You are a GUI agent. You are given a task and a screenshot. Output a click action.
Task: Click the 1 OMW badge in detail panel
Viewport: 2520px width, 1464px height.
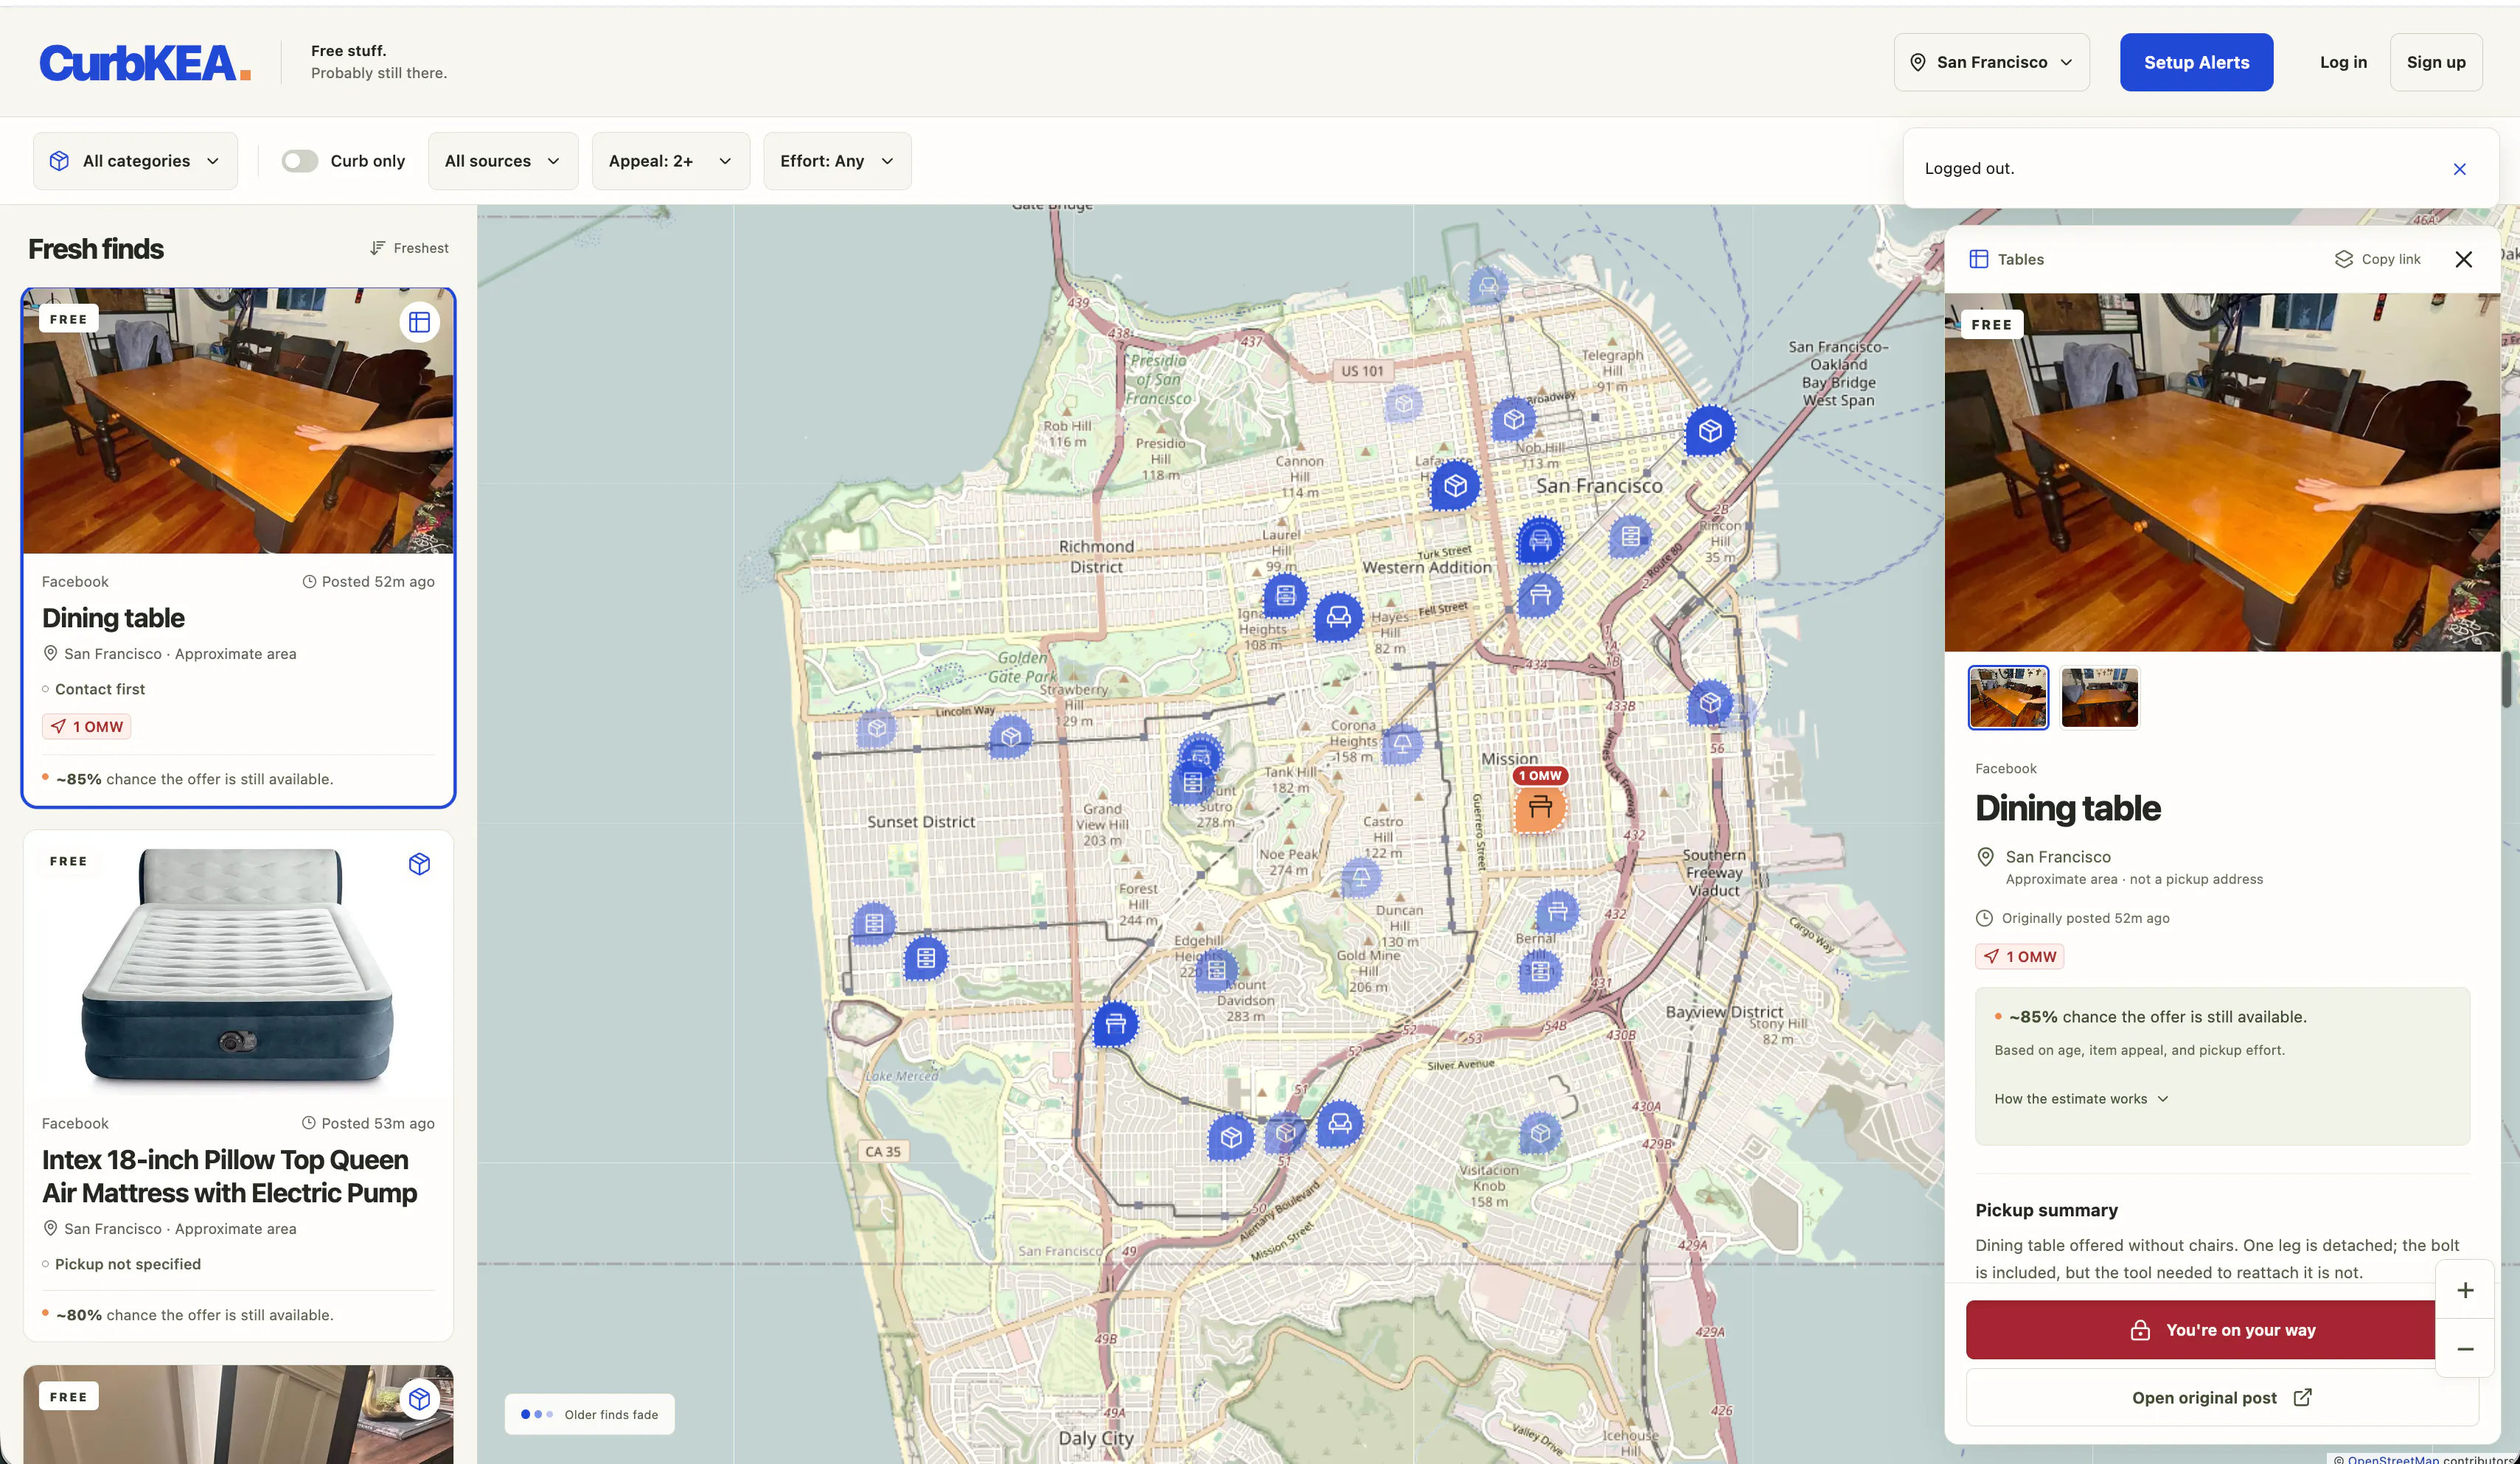[2020, 957]
